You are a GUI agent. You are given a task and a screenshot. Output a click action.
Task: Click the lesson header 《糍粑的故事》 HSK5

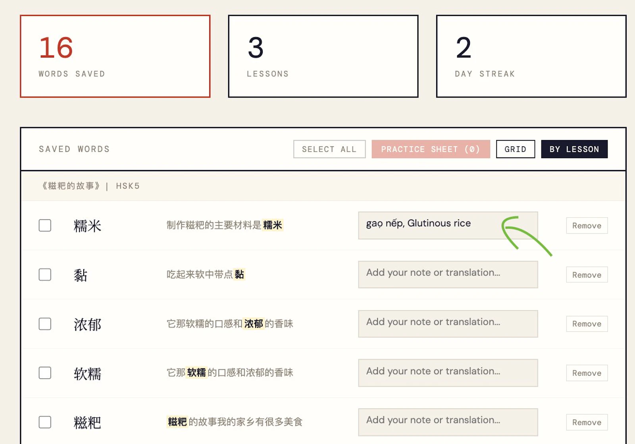point(89,186)
